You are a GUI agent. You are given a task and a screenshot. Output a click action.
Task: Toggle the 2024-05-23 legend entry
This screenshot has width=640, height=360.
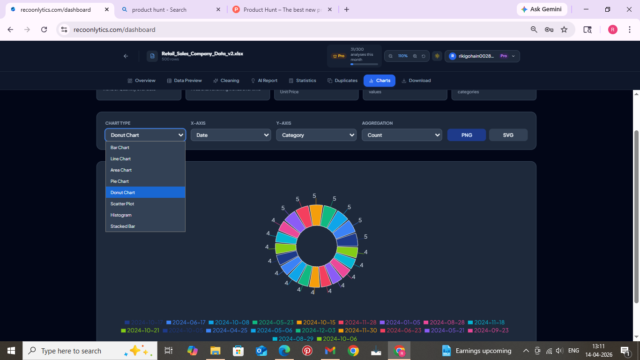pyautogui.click(x=273, y=322)
